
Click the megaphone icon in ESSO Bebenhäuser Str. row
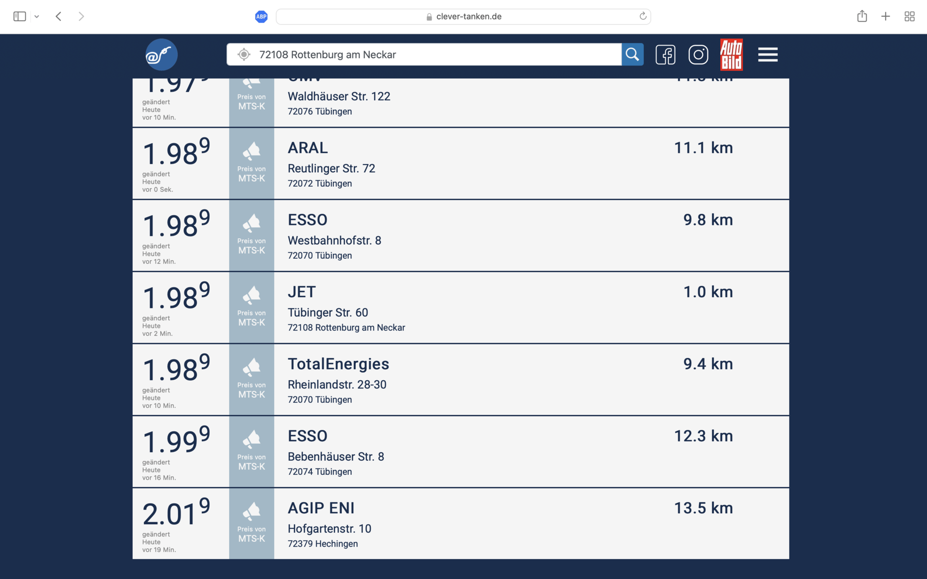(x=252, y=439)
